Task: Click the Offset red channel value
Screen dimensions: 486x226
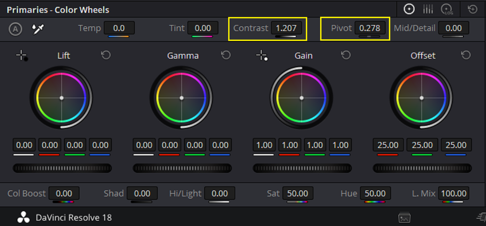Action: [388, 145]
